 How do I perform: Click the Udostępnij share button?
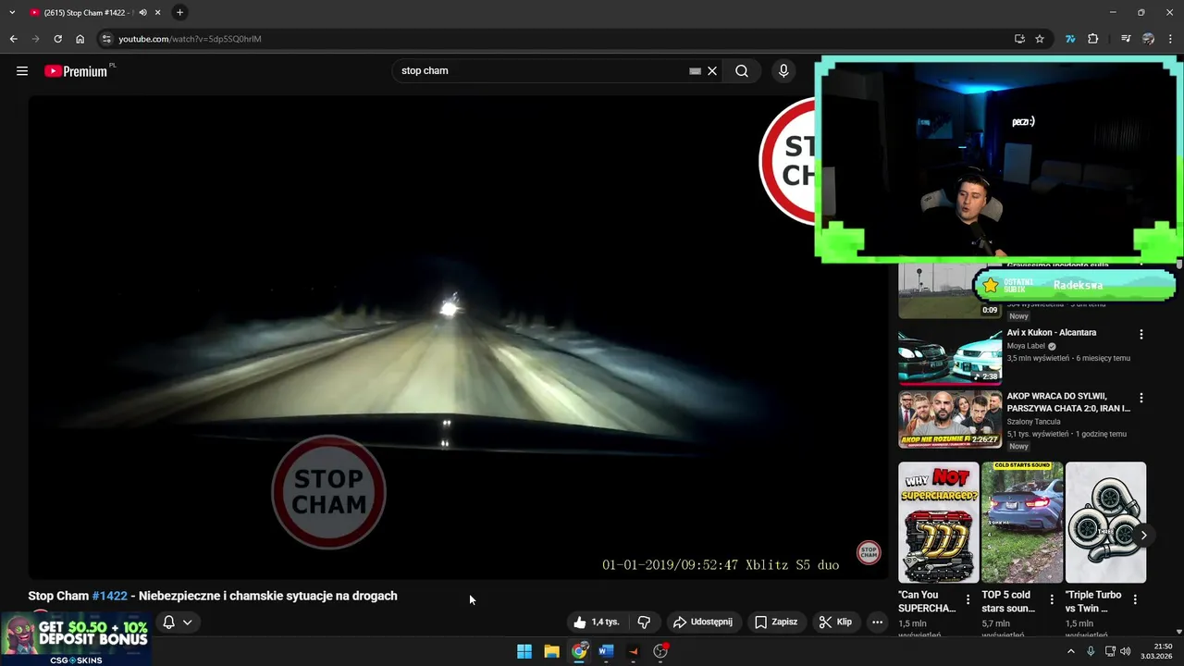703,622
